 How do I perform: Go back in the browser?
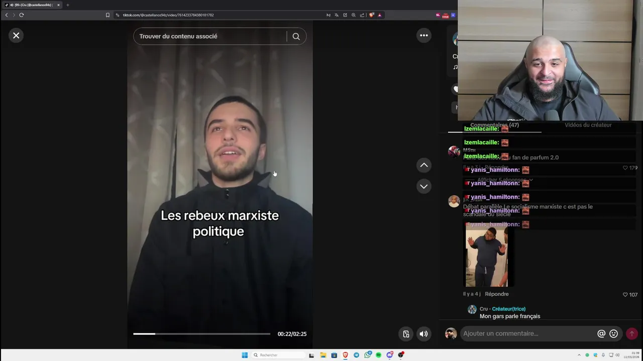[x=7, y=15]
